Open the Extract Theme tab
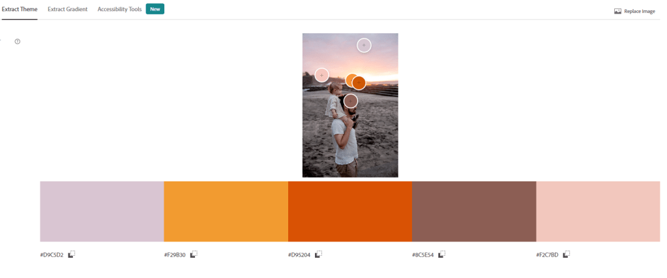 (x=19, y=9)
